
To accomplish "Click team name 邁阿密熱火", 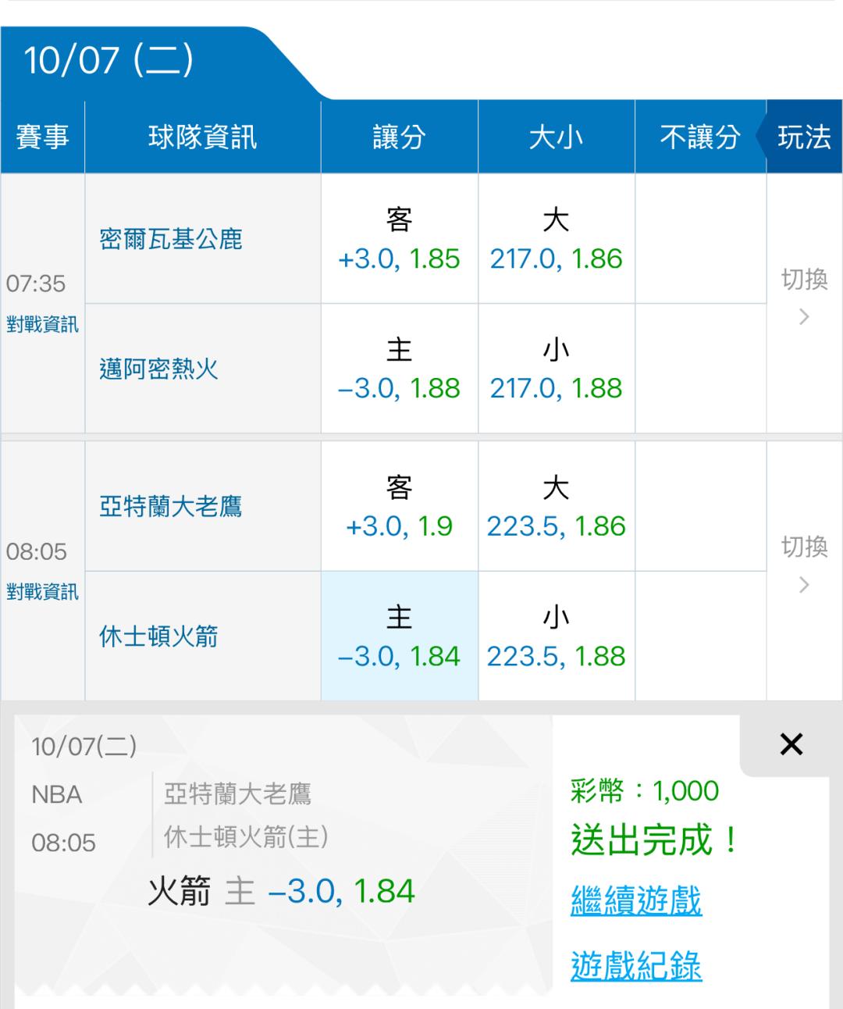I will 158,369.
